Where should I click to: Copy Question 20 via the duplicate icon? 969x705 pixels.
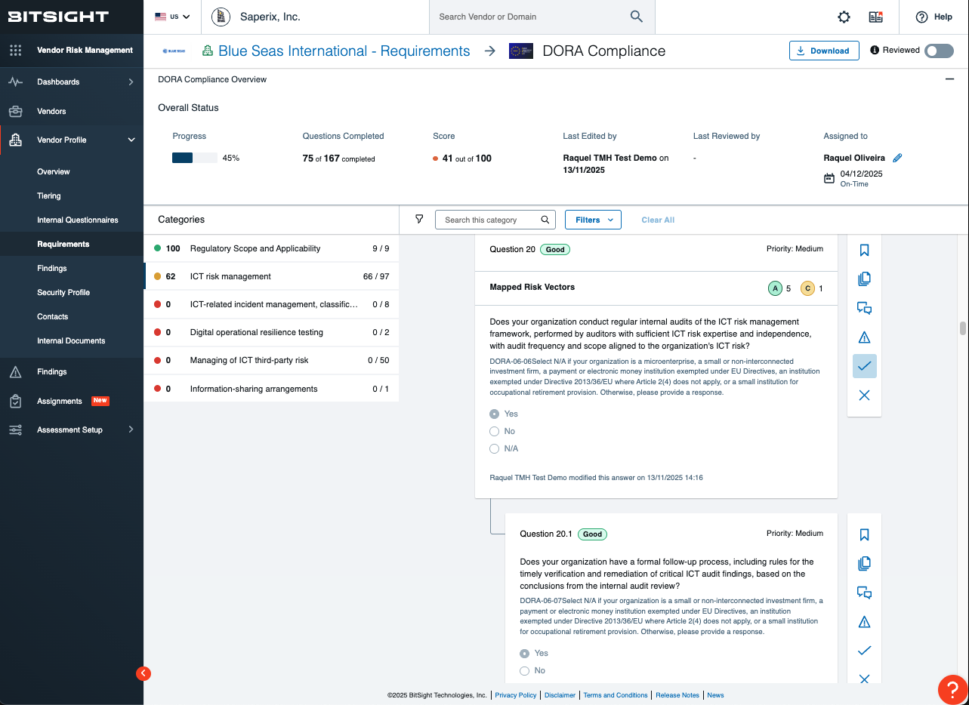[863, 279]
